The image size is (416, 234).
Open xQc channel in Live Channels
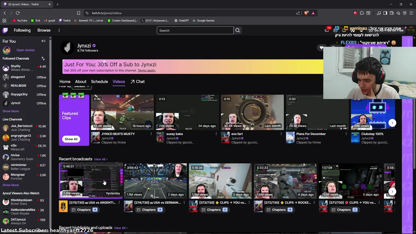pos(24,147)
